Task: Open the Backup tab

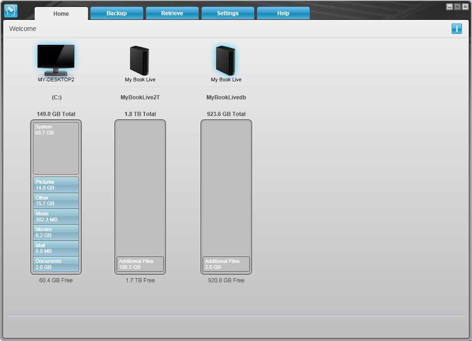Action: [x=117, y=13]
